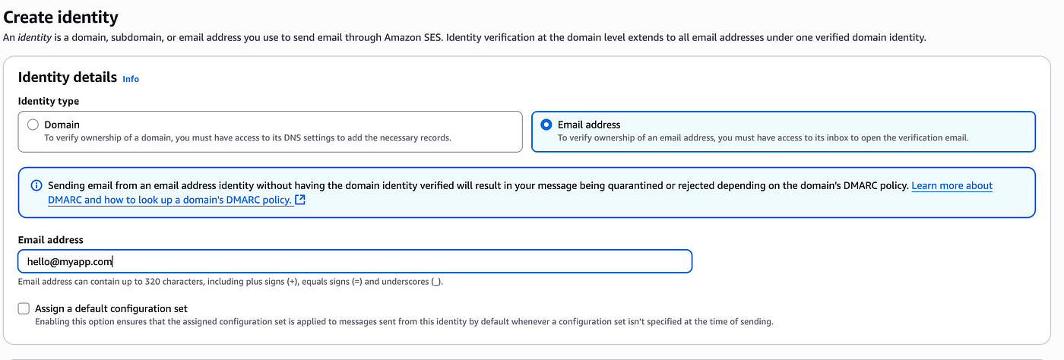Select the Email address identity type radio
Screen dimensions: 1064x360
pyautogui.click(x=546, y=125)
